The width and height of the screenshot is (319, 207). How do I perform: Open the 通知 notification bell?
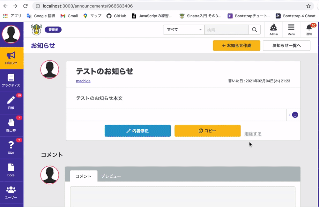308,29
